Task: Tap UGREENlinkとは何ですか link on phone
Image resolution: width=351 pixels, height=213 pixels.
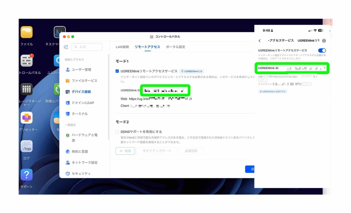Action: [x=273, y=92]
